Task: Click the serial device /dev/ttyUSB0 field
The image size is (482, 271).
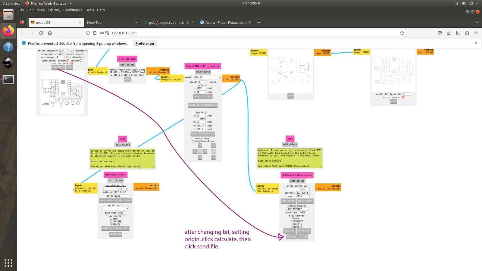Action: pos(297,209)
